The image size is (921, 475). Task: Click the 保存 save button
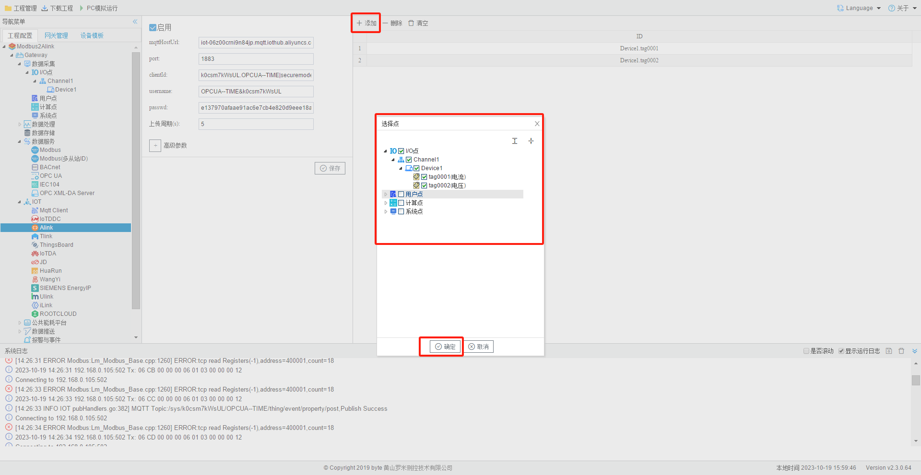point(330,168)
